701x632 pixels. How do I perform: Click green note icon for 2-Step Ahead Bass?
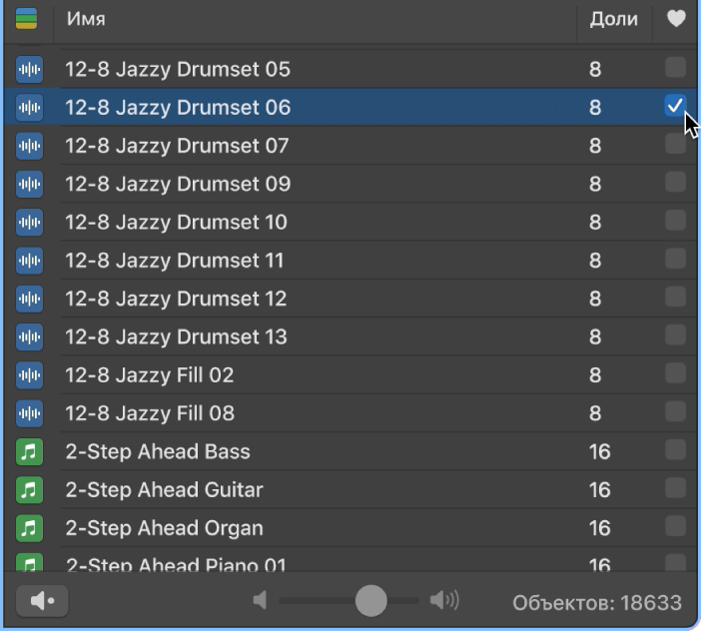pyautogui.click(x=30, y=452)
